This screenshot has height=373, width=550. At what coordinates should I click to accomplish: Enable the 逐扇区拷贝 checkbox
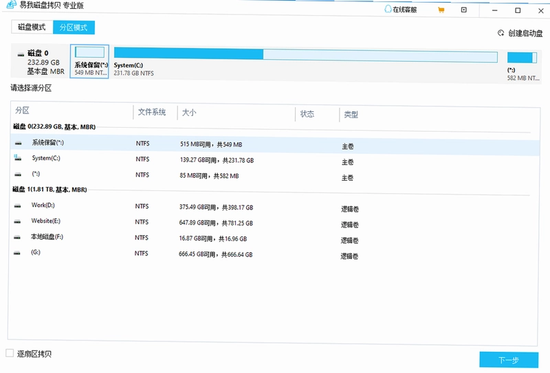pyautogui.click(x=10, y=353)
